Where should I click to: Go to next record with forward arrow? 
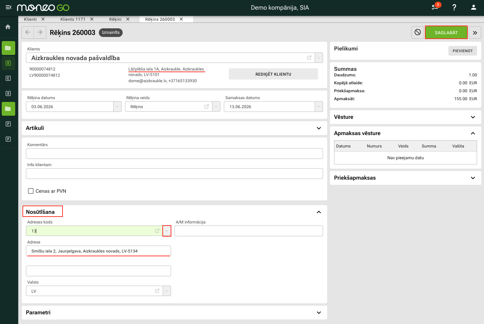pyautogui.click(x=40, y=32)
